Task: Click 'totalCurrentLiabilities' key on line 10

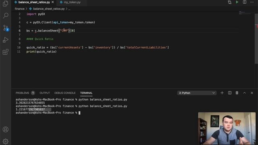Action: click(146, 48)
